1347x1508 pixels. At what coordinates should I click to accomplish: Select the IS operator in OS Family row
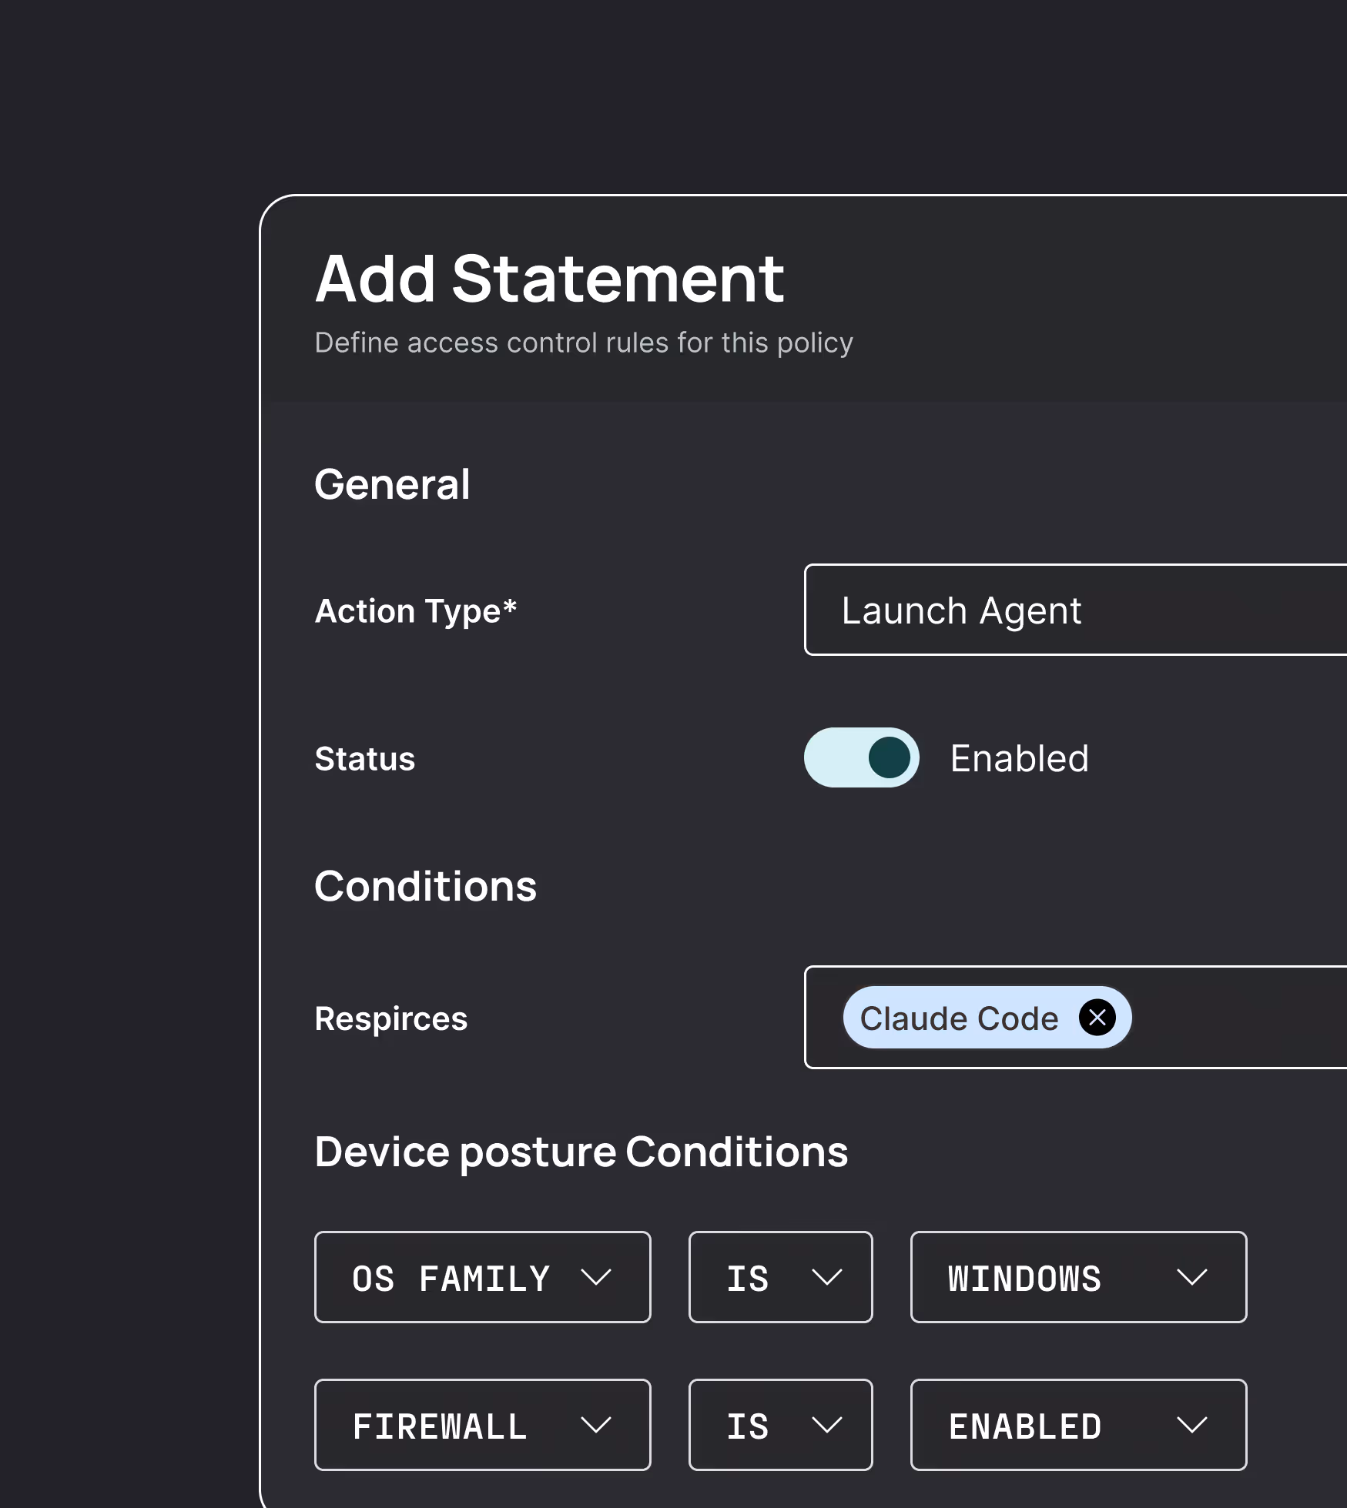click(779, 1278)
